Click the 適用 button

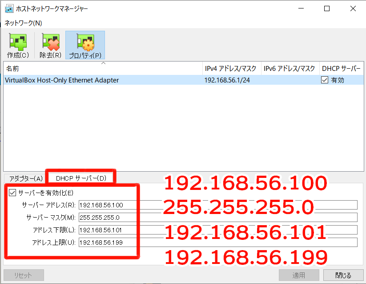click(299, 275)
